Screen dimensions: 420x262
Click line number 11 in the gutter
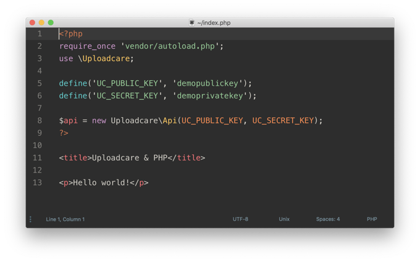pyautogui.click(x=37, y=158)
